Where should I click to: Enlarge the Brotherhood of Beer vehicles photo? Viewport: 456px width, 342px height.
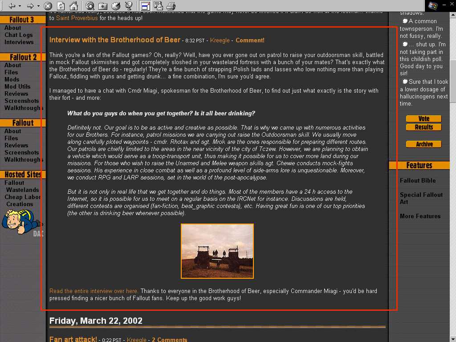[x=217, y=251]
